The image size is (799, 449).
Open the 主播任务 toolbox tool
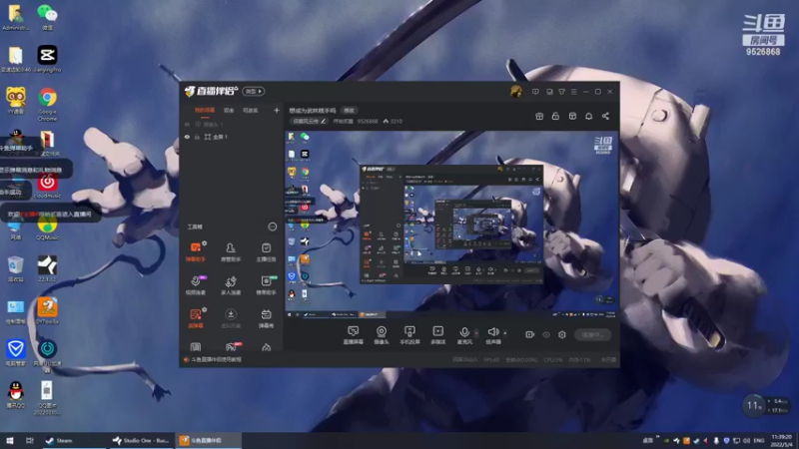click(x=266, y=251)
